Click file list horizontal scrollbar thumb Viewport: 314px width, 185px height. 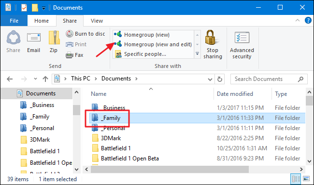pyautogui.click(x=170, y=170)
